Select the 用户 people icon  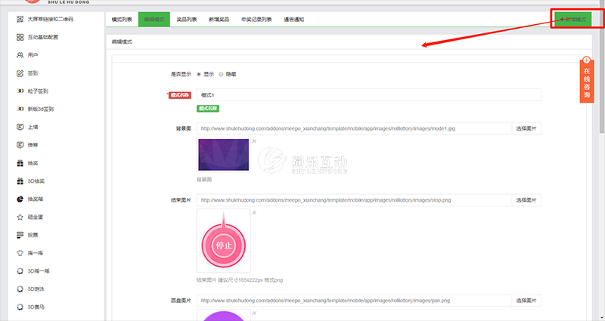(20, 55)
